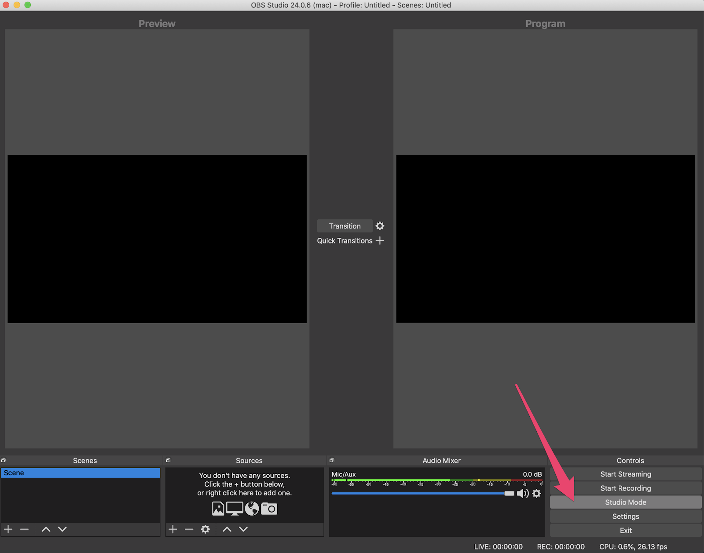704x553 pixels.
Task: Click the Mic/Aux audio level meter
Action: click(x=437, y=482)
